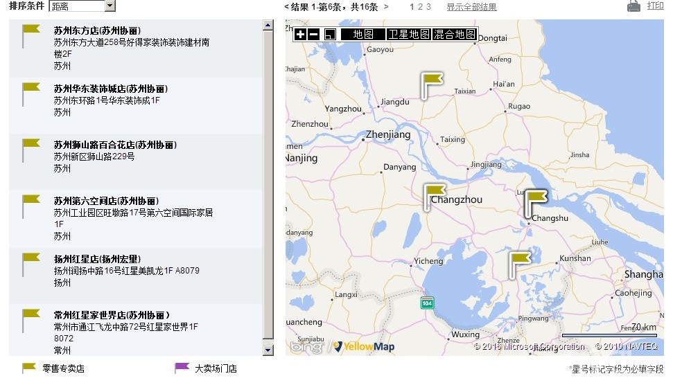Go to results page 2
Image resolution: width=673 pixels, height=385 pixels.
click(x=420, y=7)
